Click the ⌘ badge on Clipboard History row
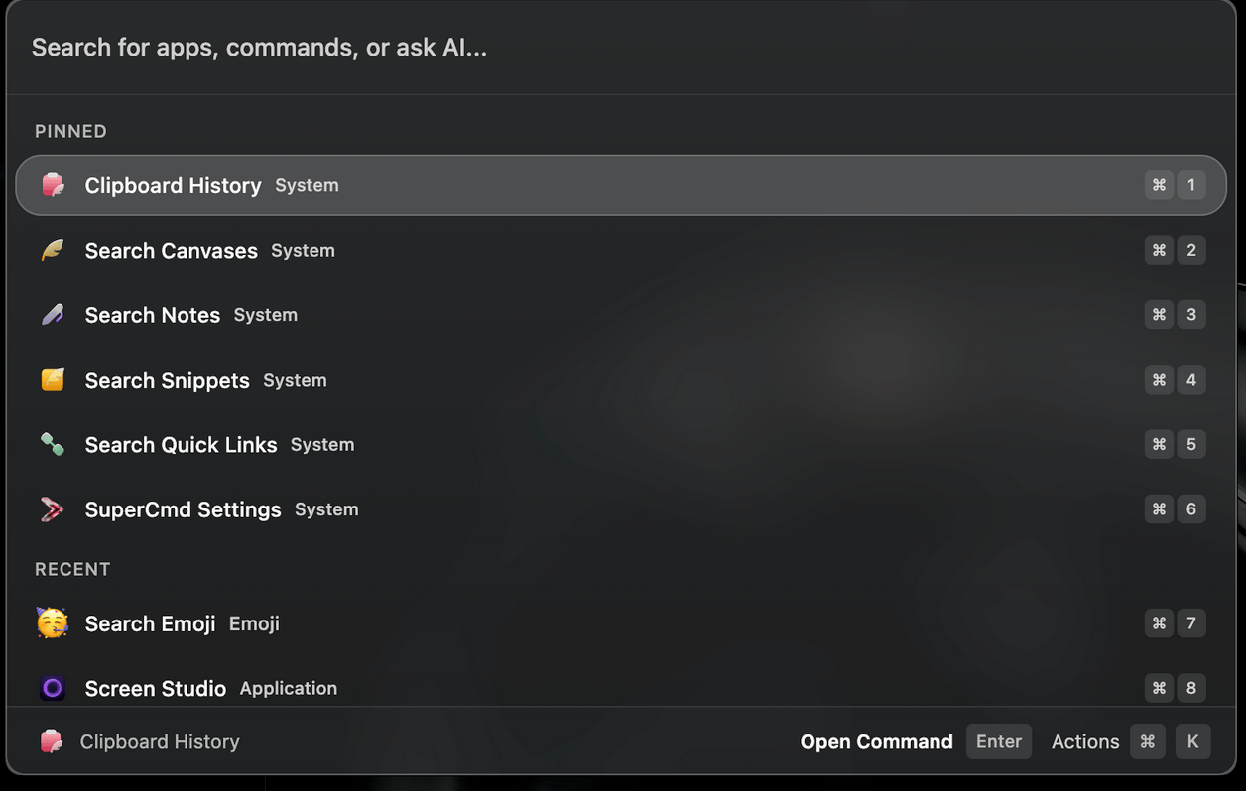 click(x=1159, y=185)
